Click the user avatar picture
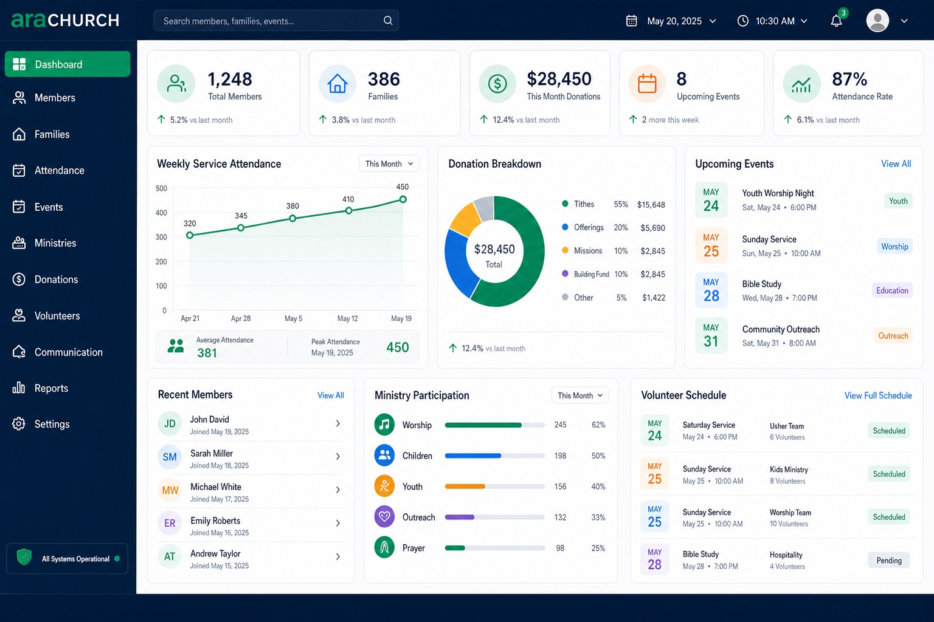The height and width of the screenshot is (622, 934). click(877, 21)
